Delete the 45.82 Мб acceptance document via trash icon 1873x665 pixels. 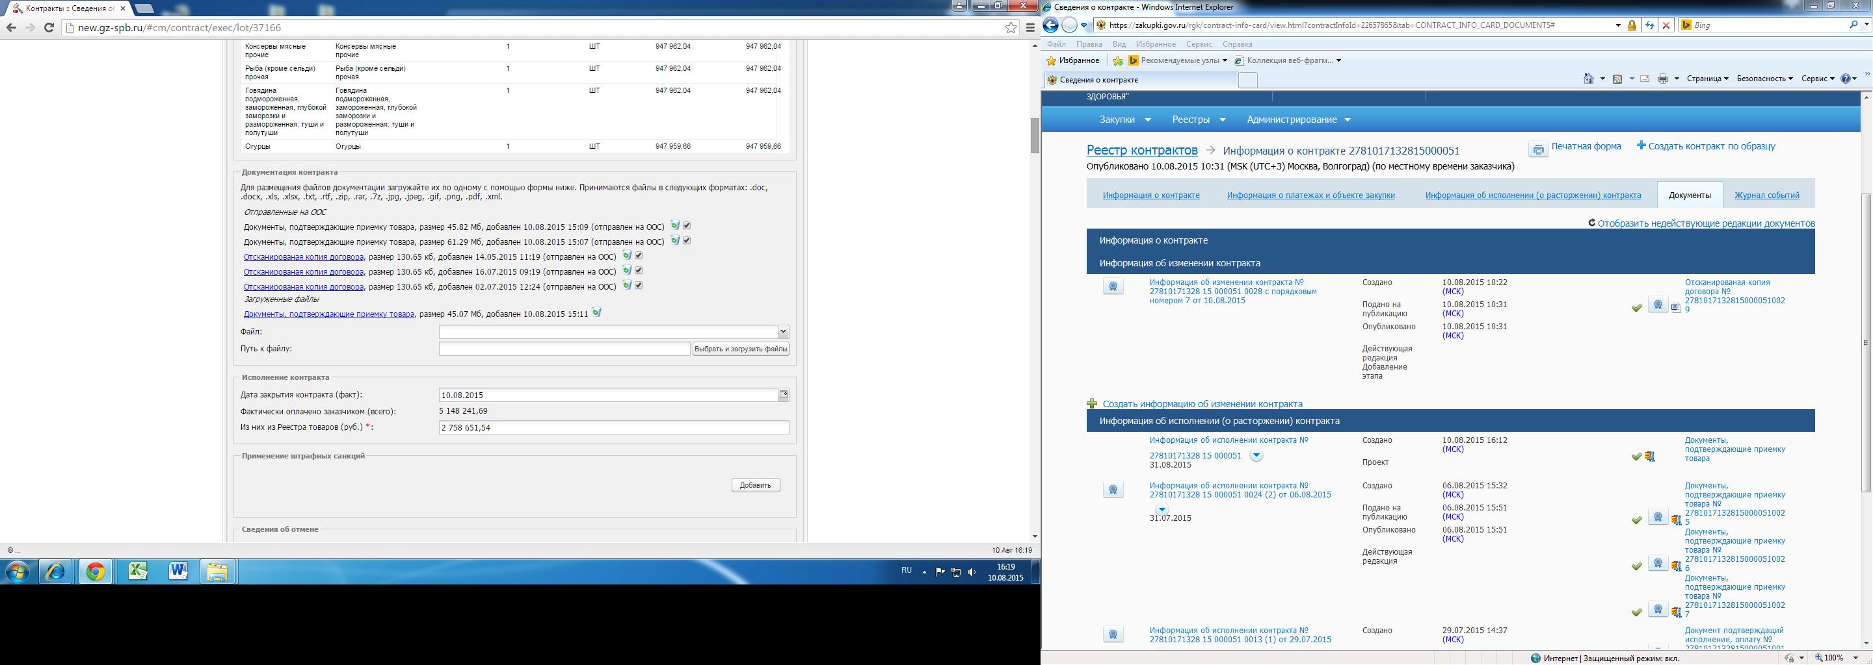click(x=675, y=226)
